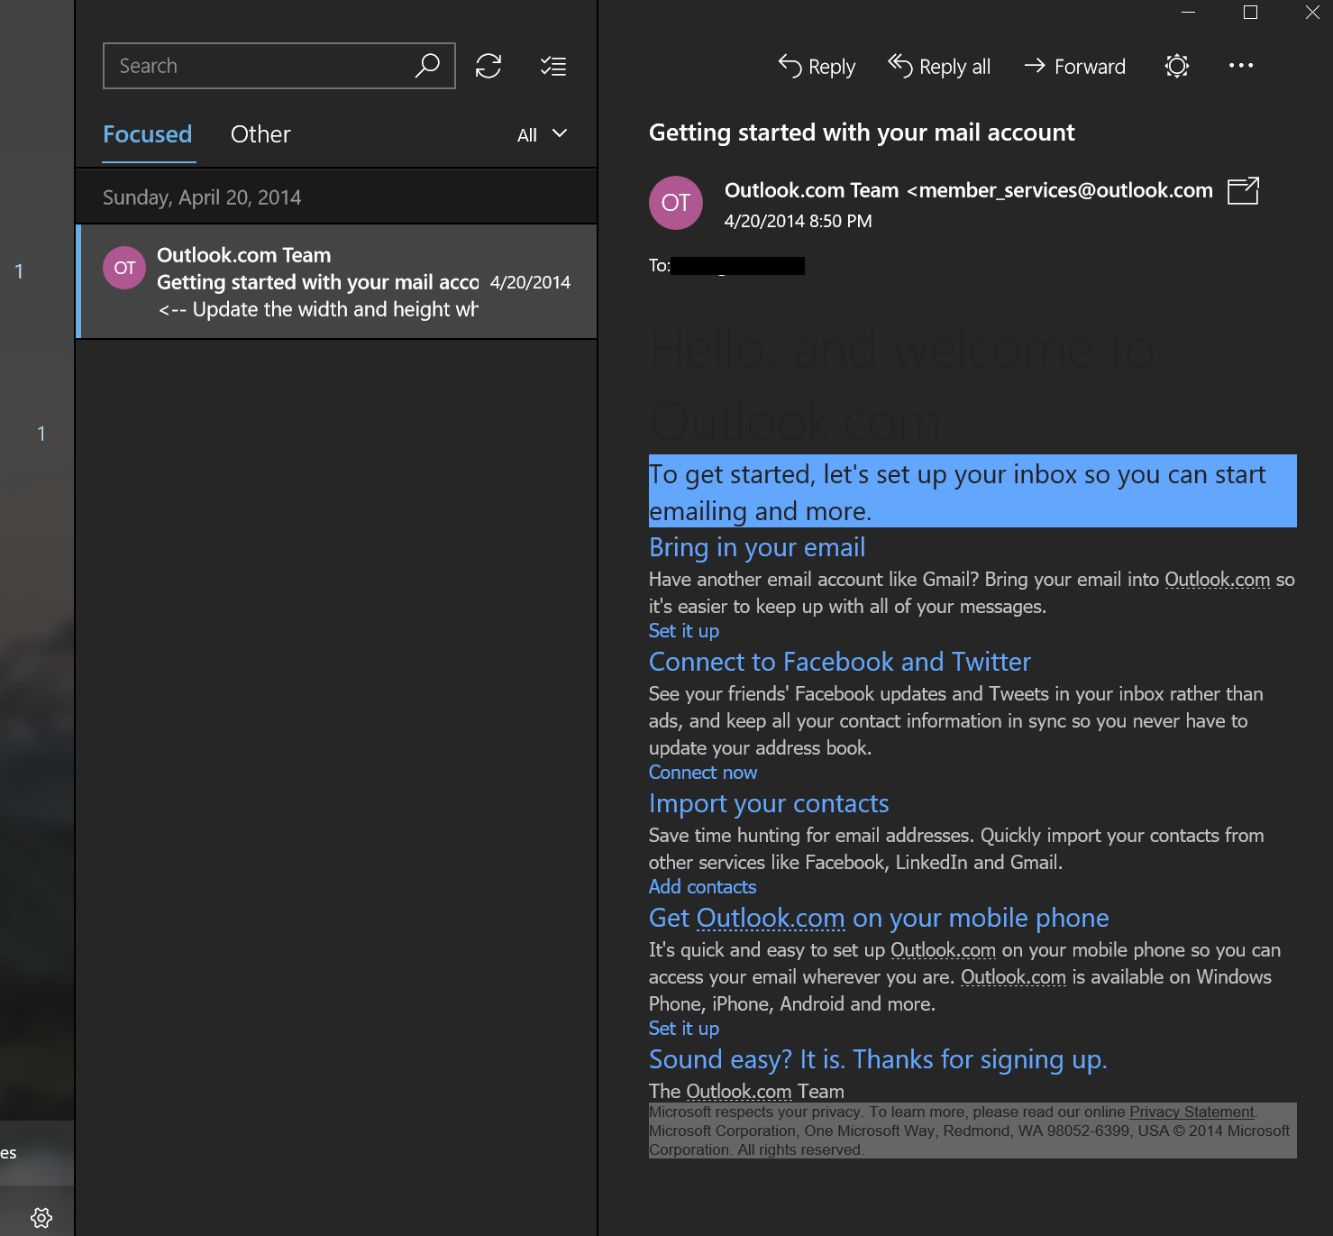Open 'Get Outlook.com on your mobile phone' link
1333x1236 pixels.
coord(879,918)
